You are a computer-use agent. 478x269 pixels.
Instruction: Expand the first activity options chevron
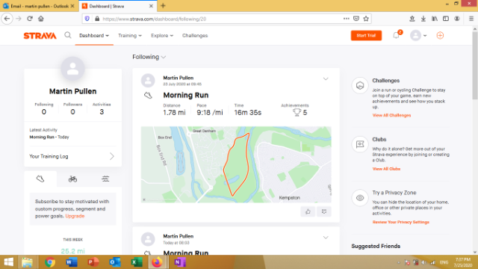click(x=326, y=79)
